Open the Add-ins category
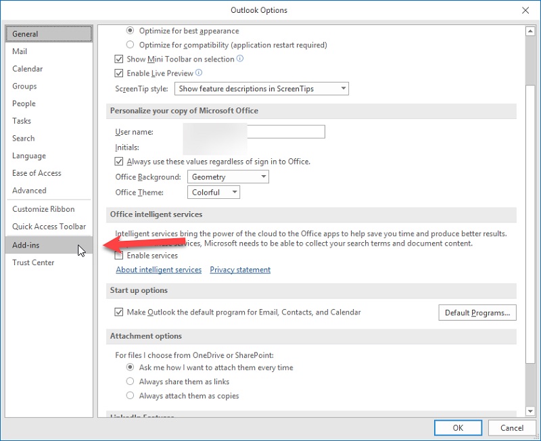Image resolution: width=541 pixels, height=441 pixels. click(x=26, y=245)
